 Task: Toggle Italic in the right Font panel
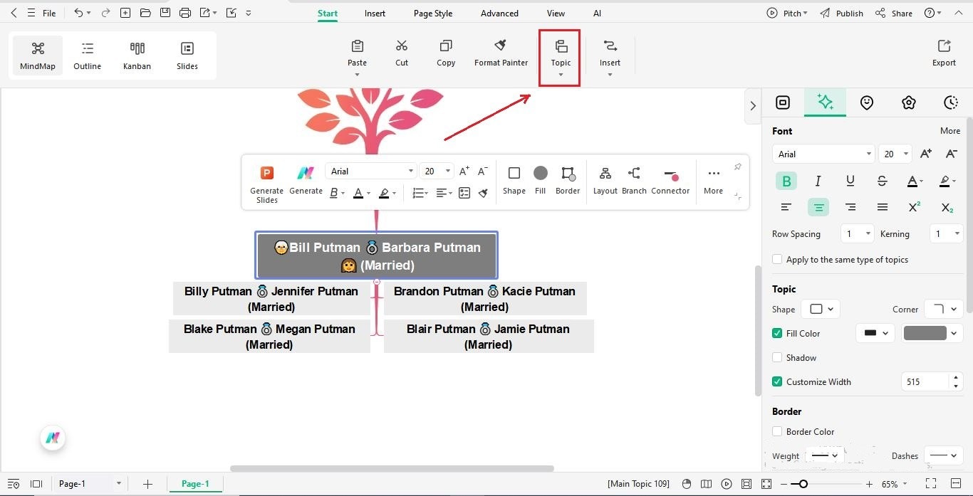pos(818,181)
